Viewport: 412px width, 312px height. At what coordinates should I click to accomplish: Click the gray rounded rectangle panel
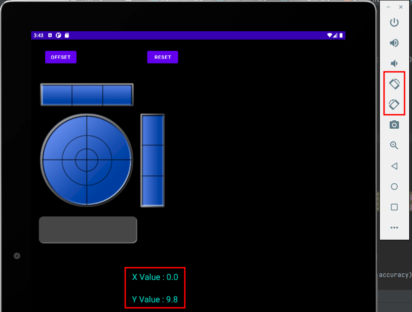tap(88, 230)
